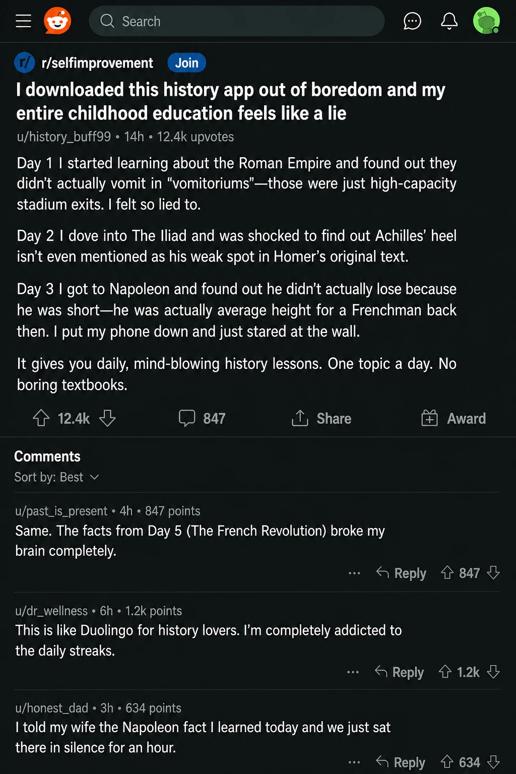The width and height of the screenshot is (516, 774).
Task: Expand the Sort by: Best dropdown
Action: (56, 477)
